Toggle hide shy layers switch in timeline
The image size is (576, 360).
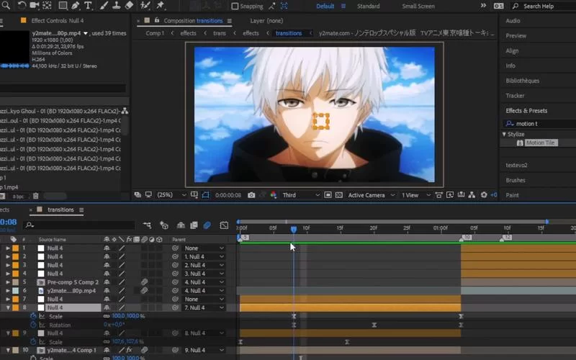tap(181, 225)
